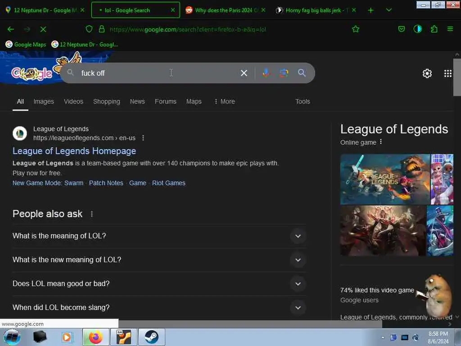Clear the search box text
The height and width of the screenshot is (346, 461).
tap(244, 73)
